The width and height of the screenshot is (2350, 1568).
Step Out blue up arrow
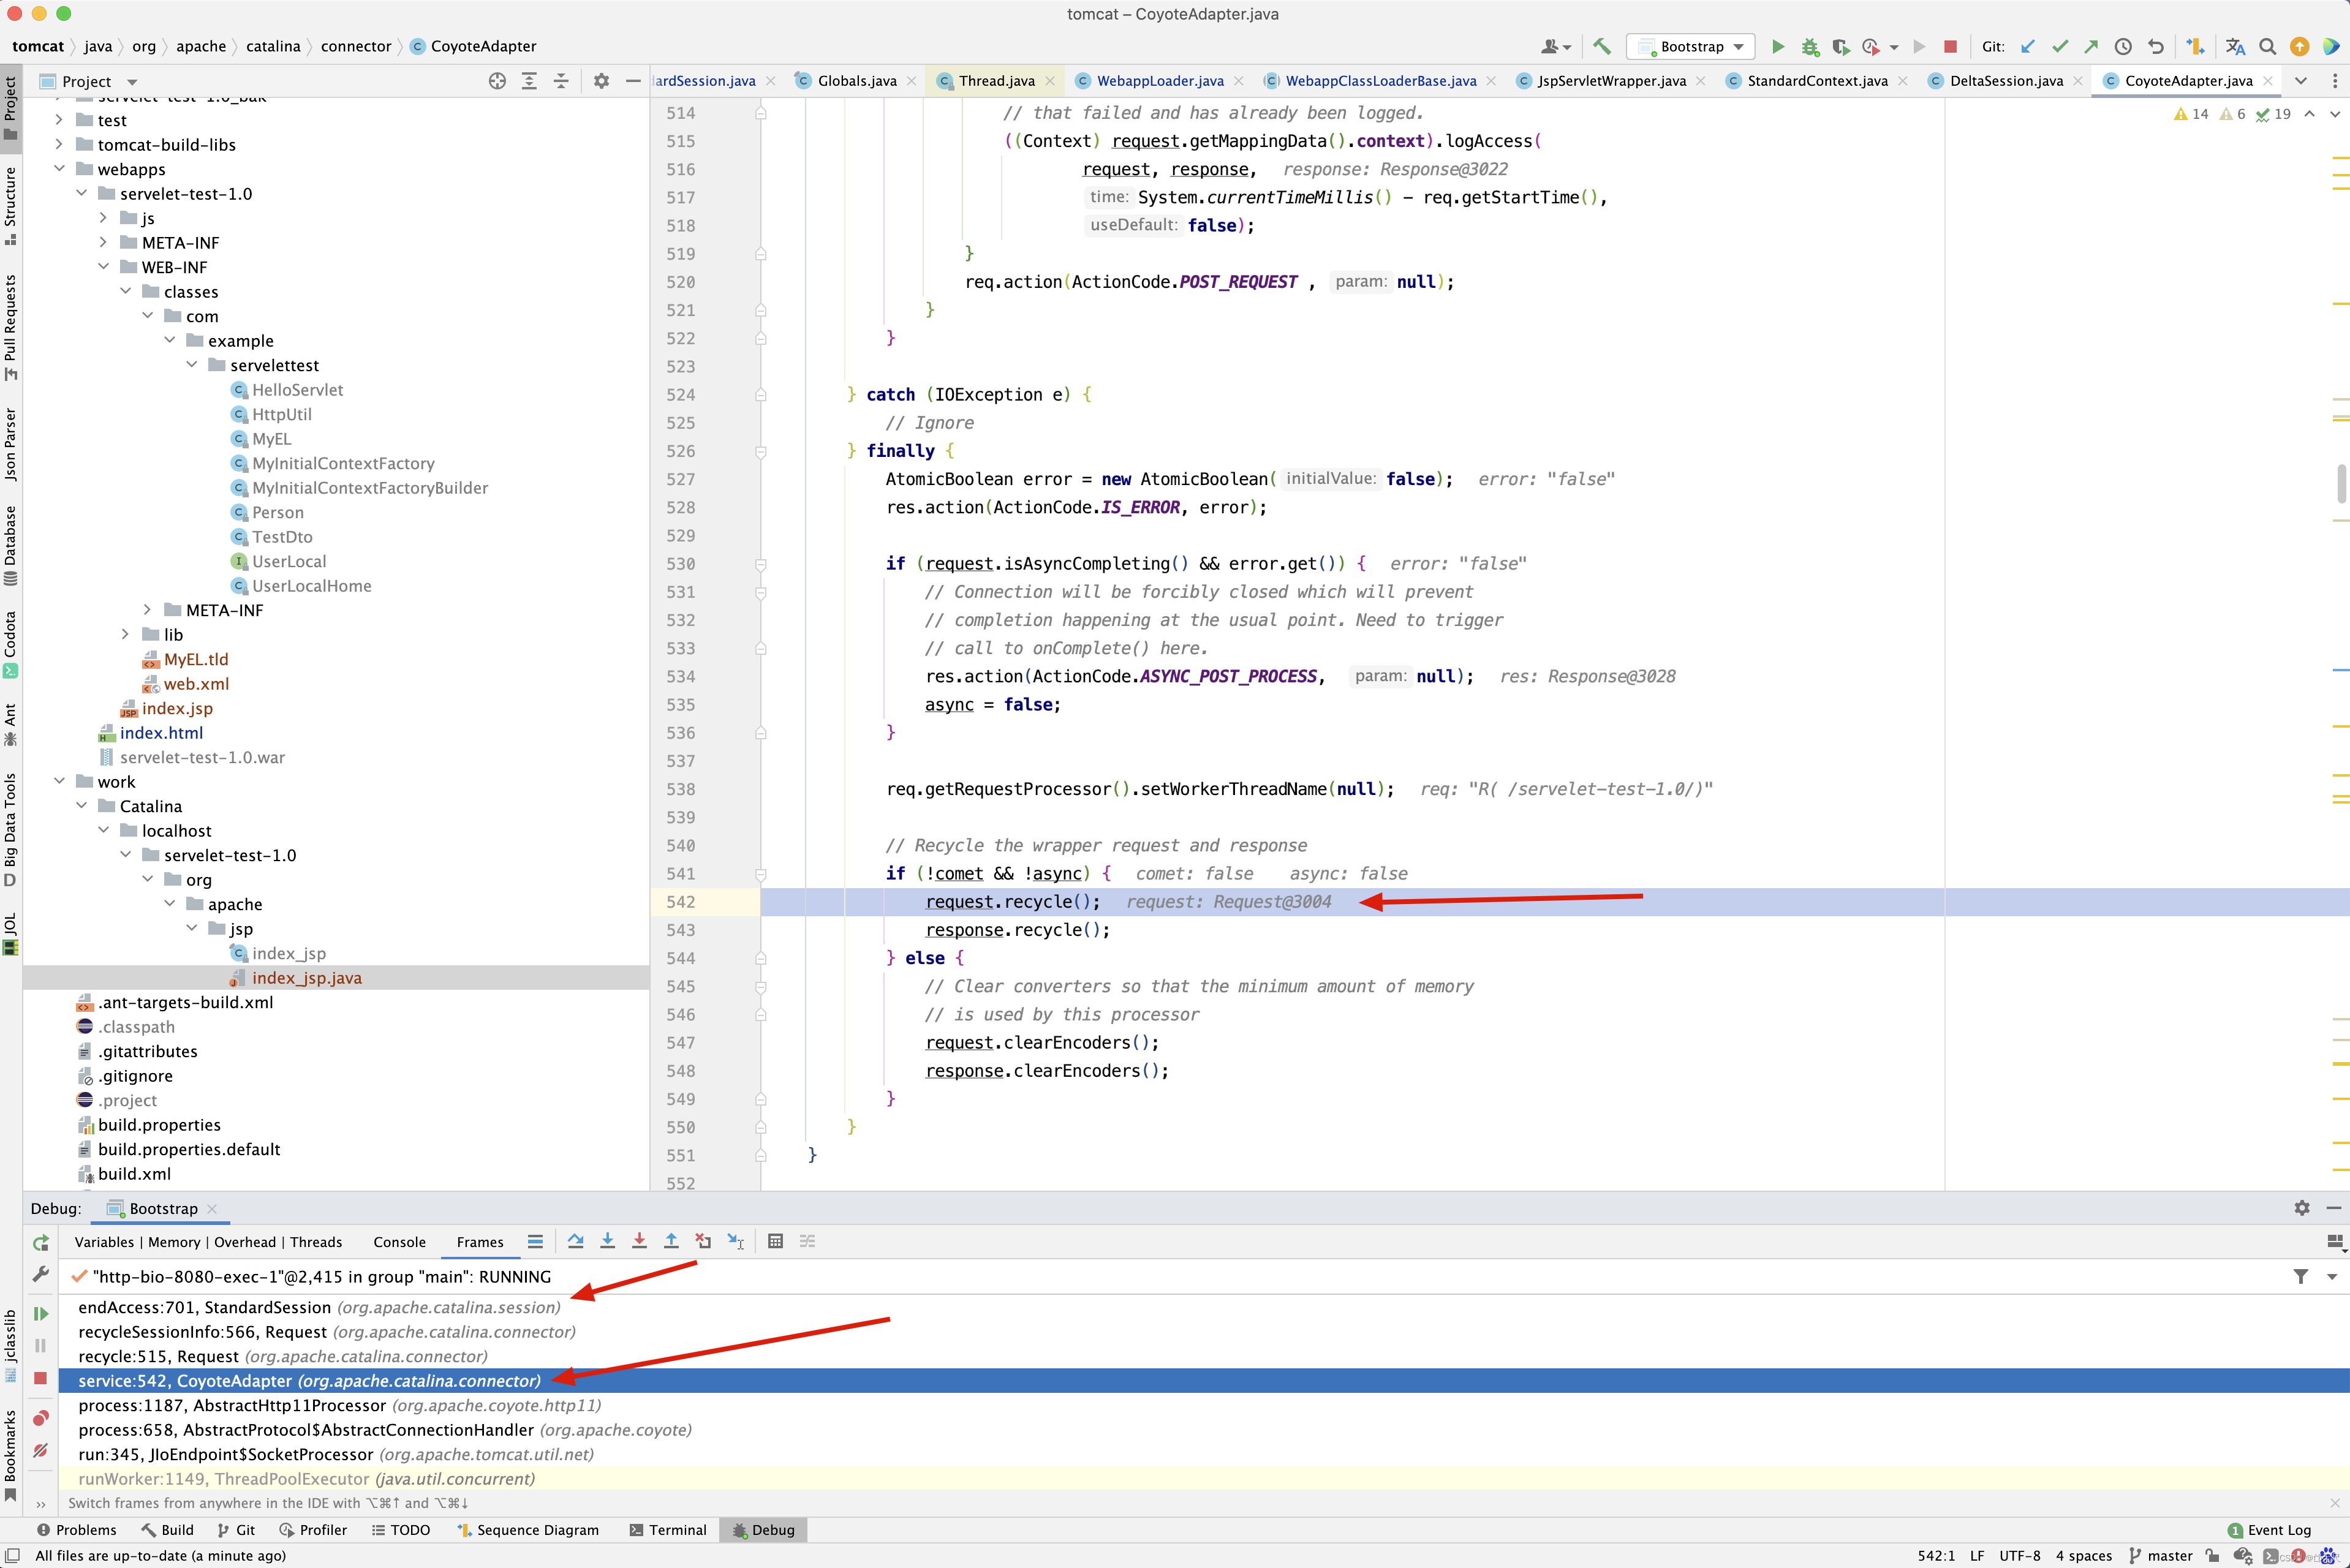pyautogui.click(x=671, y=1241)
